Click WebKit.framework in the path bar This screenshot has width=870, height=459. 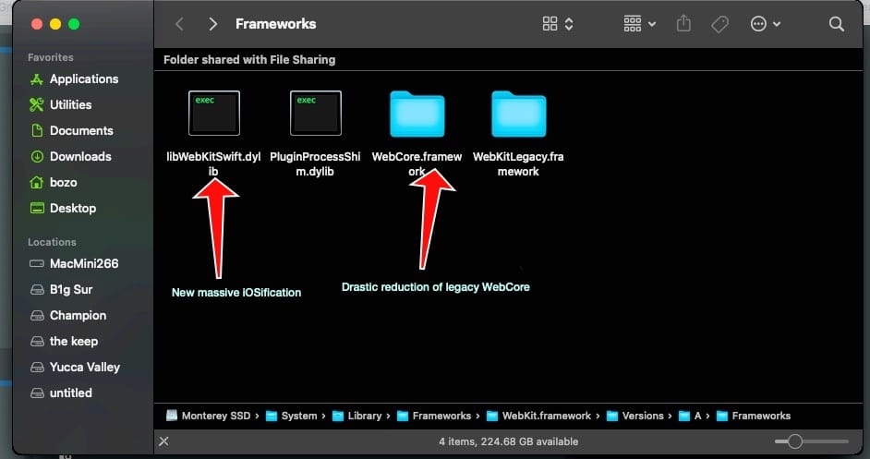tap(538, 416)
